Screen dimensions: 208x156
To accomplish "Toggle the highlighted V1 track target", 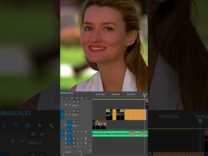I will [69, 125].
